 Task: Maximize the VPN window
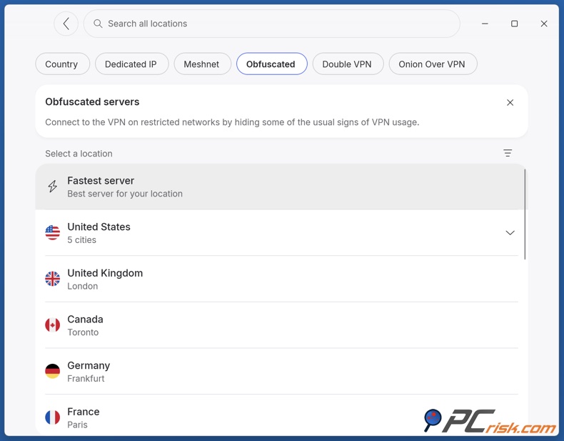click(514, 24)
